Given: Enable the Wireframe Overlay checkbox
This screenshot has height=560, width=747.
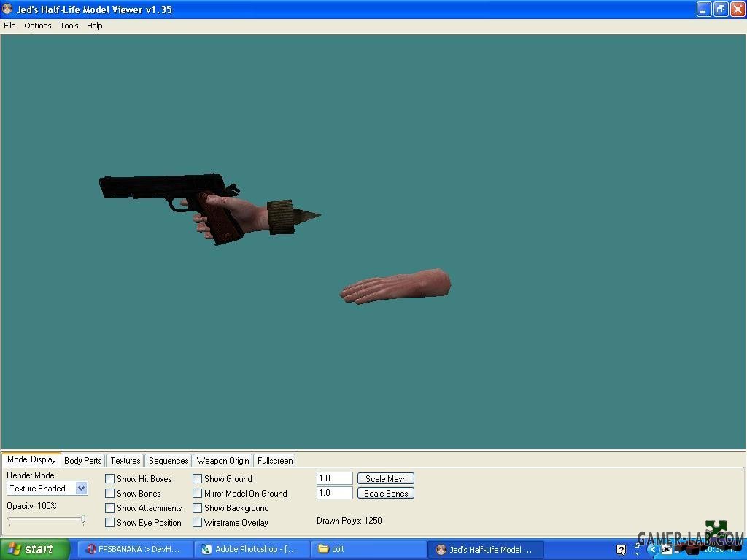Looking at the screenshot, I should click(x=198, y=523).
